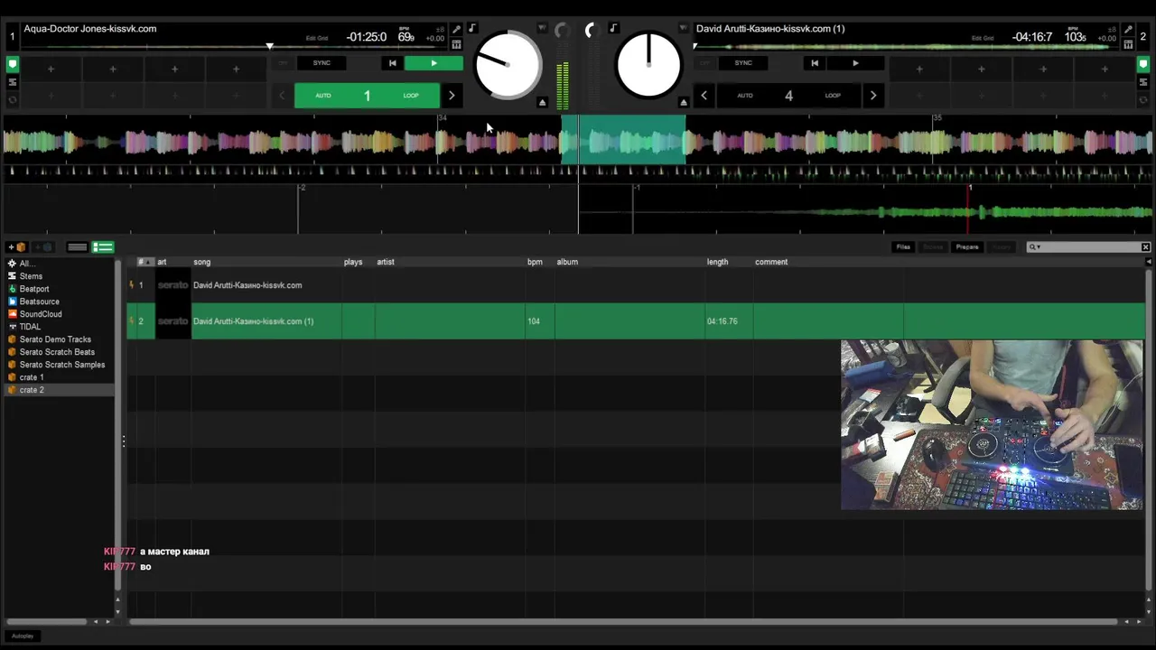Halve the loop size on deck 1
Viewport: 1156px width, 650px height.
point(282,96)
